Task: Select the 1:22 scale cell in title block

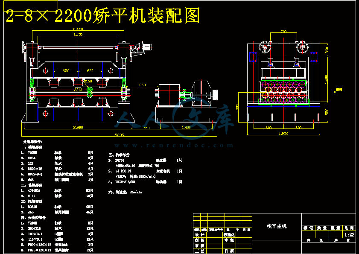Action: pos(349,234)
